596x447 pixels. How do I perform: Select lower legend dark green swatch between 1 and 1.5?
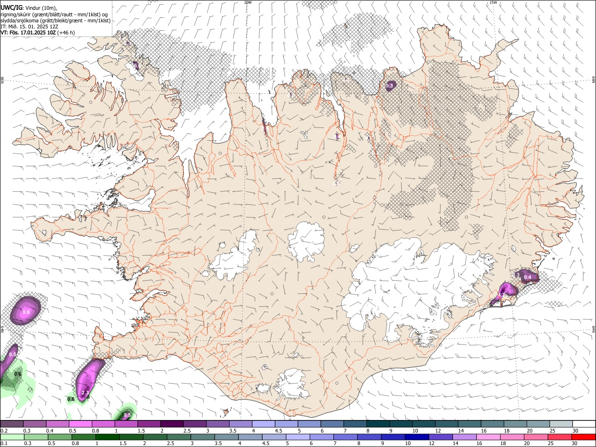(107, 437)
